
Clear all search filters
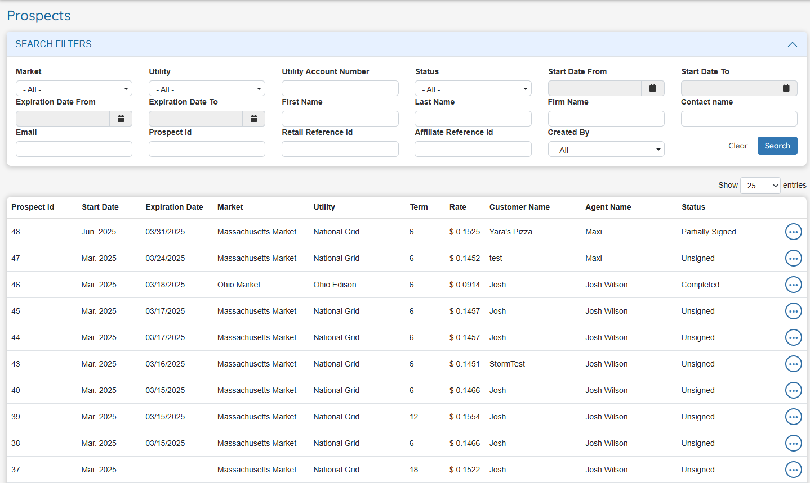tap(738, 146)
